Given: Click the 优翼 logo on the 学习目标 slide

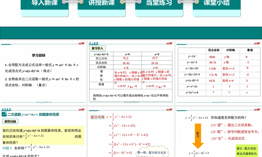Looking at the screenshot, I should pos(81,43).
